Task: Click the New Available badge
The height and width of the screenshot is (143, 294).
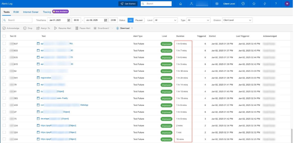Action: pos(60,12)
